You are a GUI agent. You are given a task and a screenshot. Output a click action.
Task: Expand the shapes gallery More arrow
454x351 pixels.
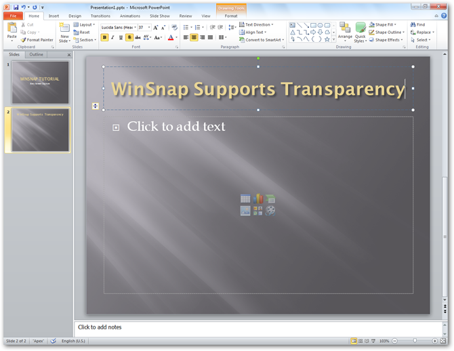point(334,39)
